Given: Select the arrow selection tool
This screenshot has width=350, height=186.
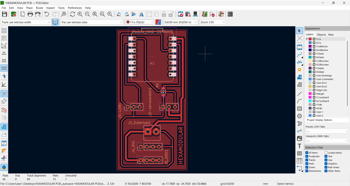Looking at the screenshot, I should tap(299, 31).
